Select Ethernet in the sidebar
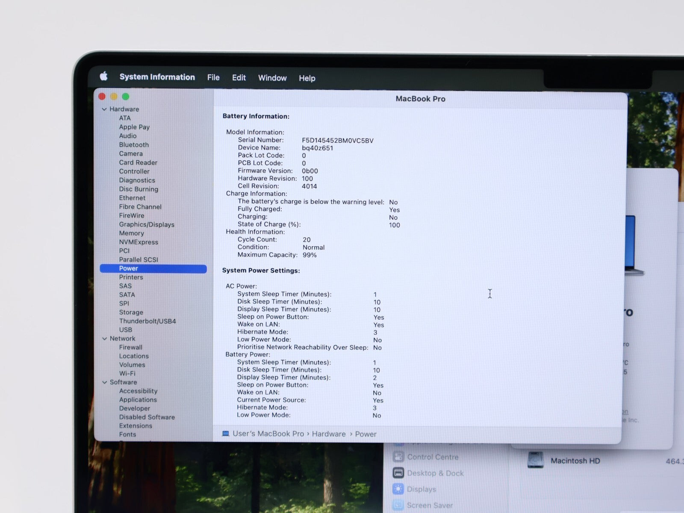The width and height of the screenshot is (684, 513). [132, 198]
